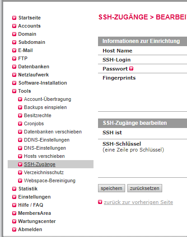The width and height of the screenshot is (187, 237).
Task: Click the arrow icon before Webspace-Bereinigung
Action: [20, 181]
